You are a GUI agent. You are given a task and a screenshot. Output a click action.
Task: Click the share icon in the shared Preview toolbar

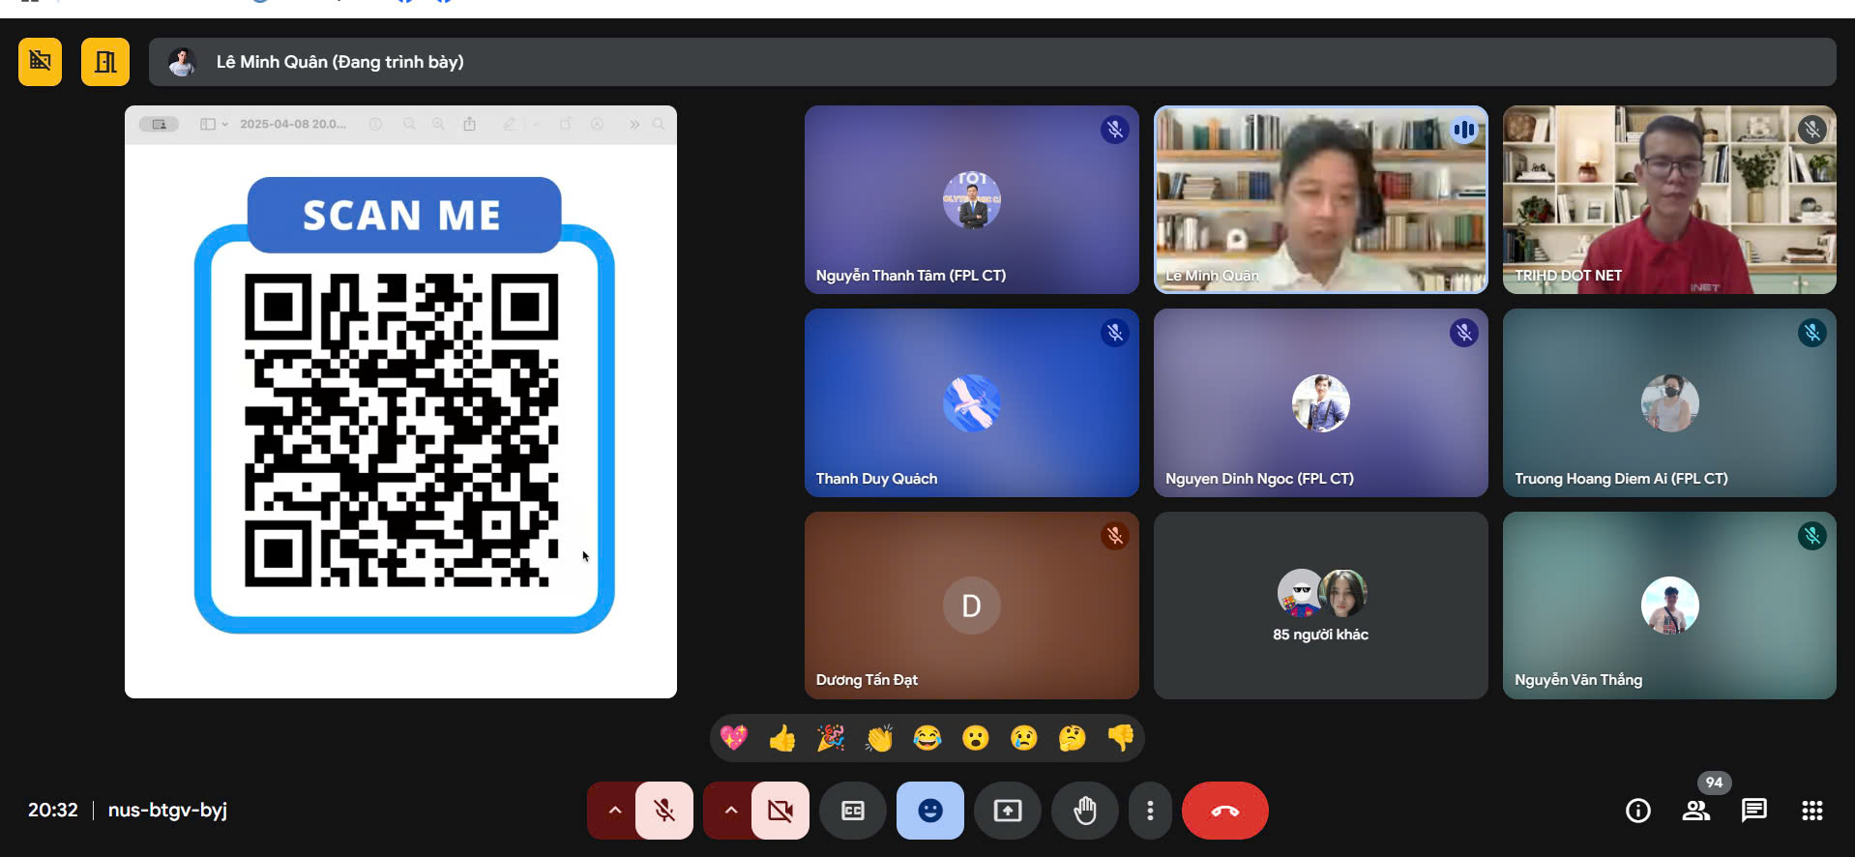pos(470,124)
